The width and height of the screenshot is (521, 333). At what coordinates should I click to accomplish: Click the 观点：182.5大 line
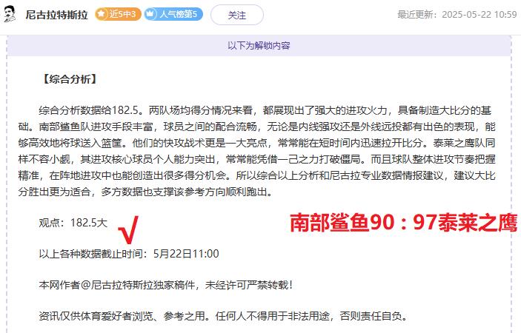73,223
